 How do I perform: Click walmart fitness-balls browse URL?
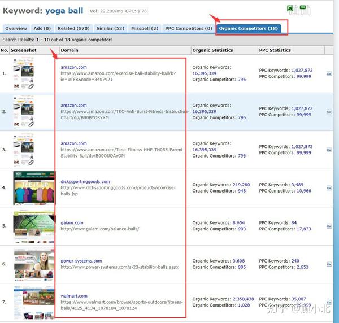coord(121,305)
